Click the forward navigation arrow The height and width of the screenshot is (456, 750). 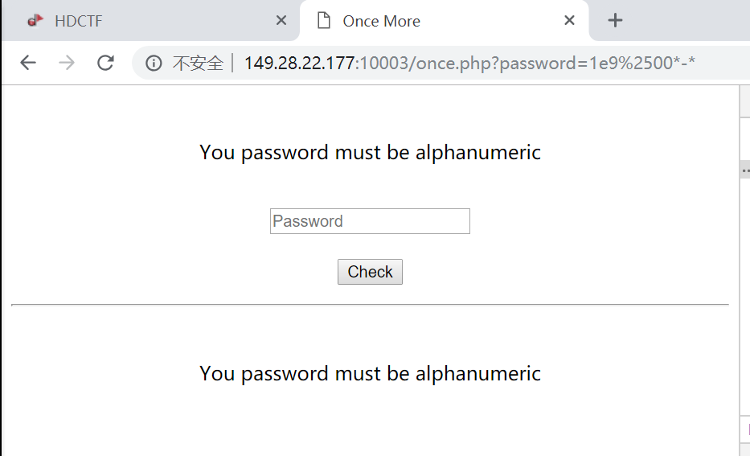[x=67, y=63]
